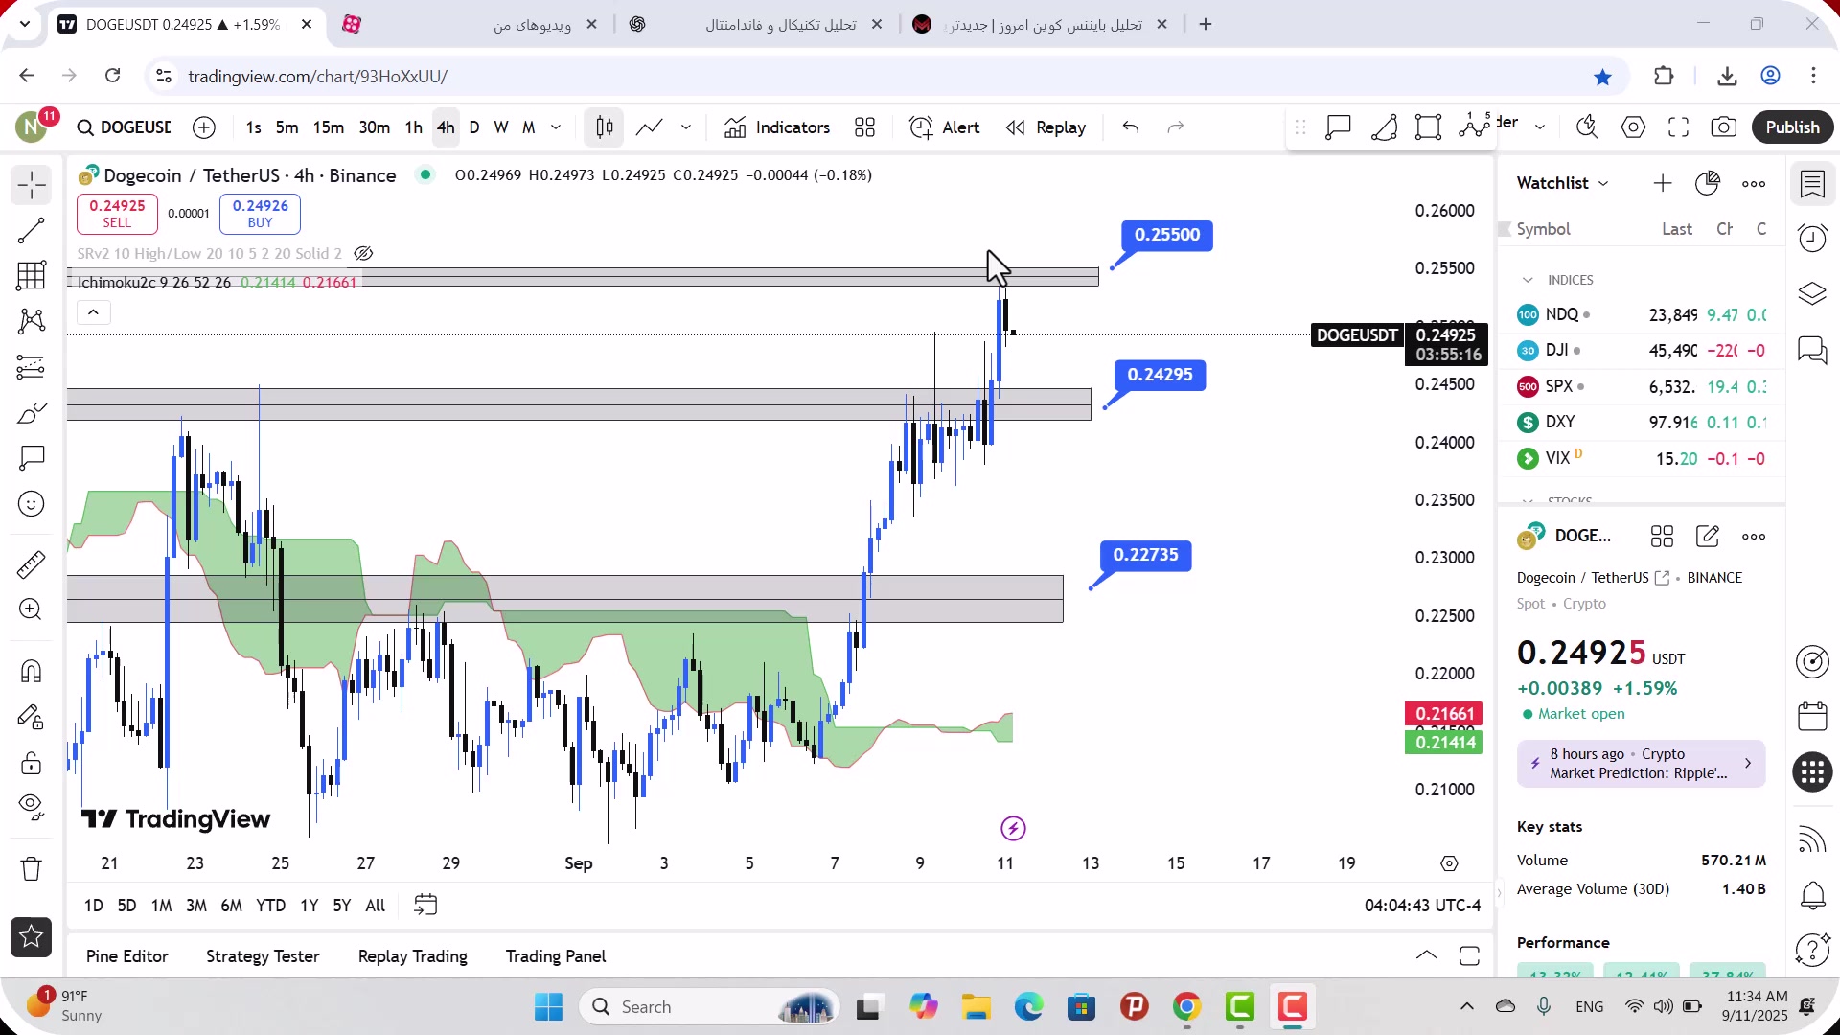Viewport: 1840px width, 1035px height.
Task: Expand the bottom panel chevron
Action: [1426, 955]
